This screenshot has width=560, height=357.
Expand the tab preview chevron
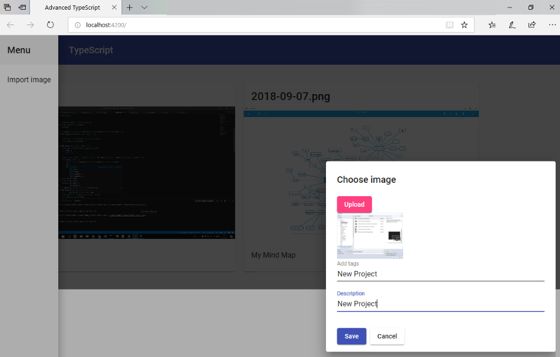[144, 7]
